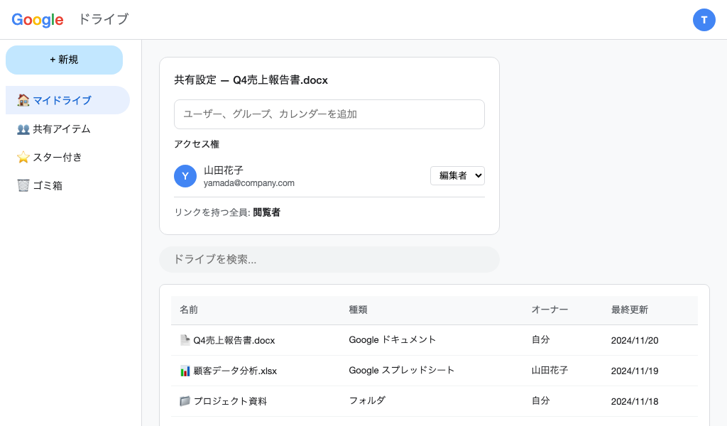Click the Q4売上報告書.docx document icon

pos(184,339)
